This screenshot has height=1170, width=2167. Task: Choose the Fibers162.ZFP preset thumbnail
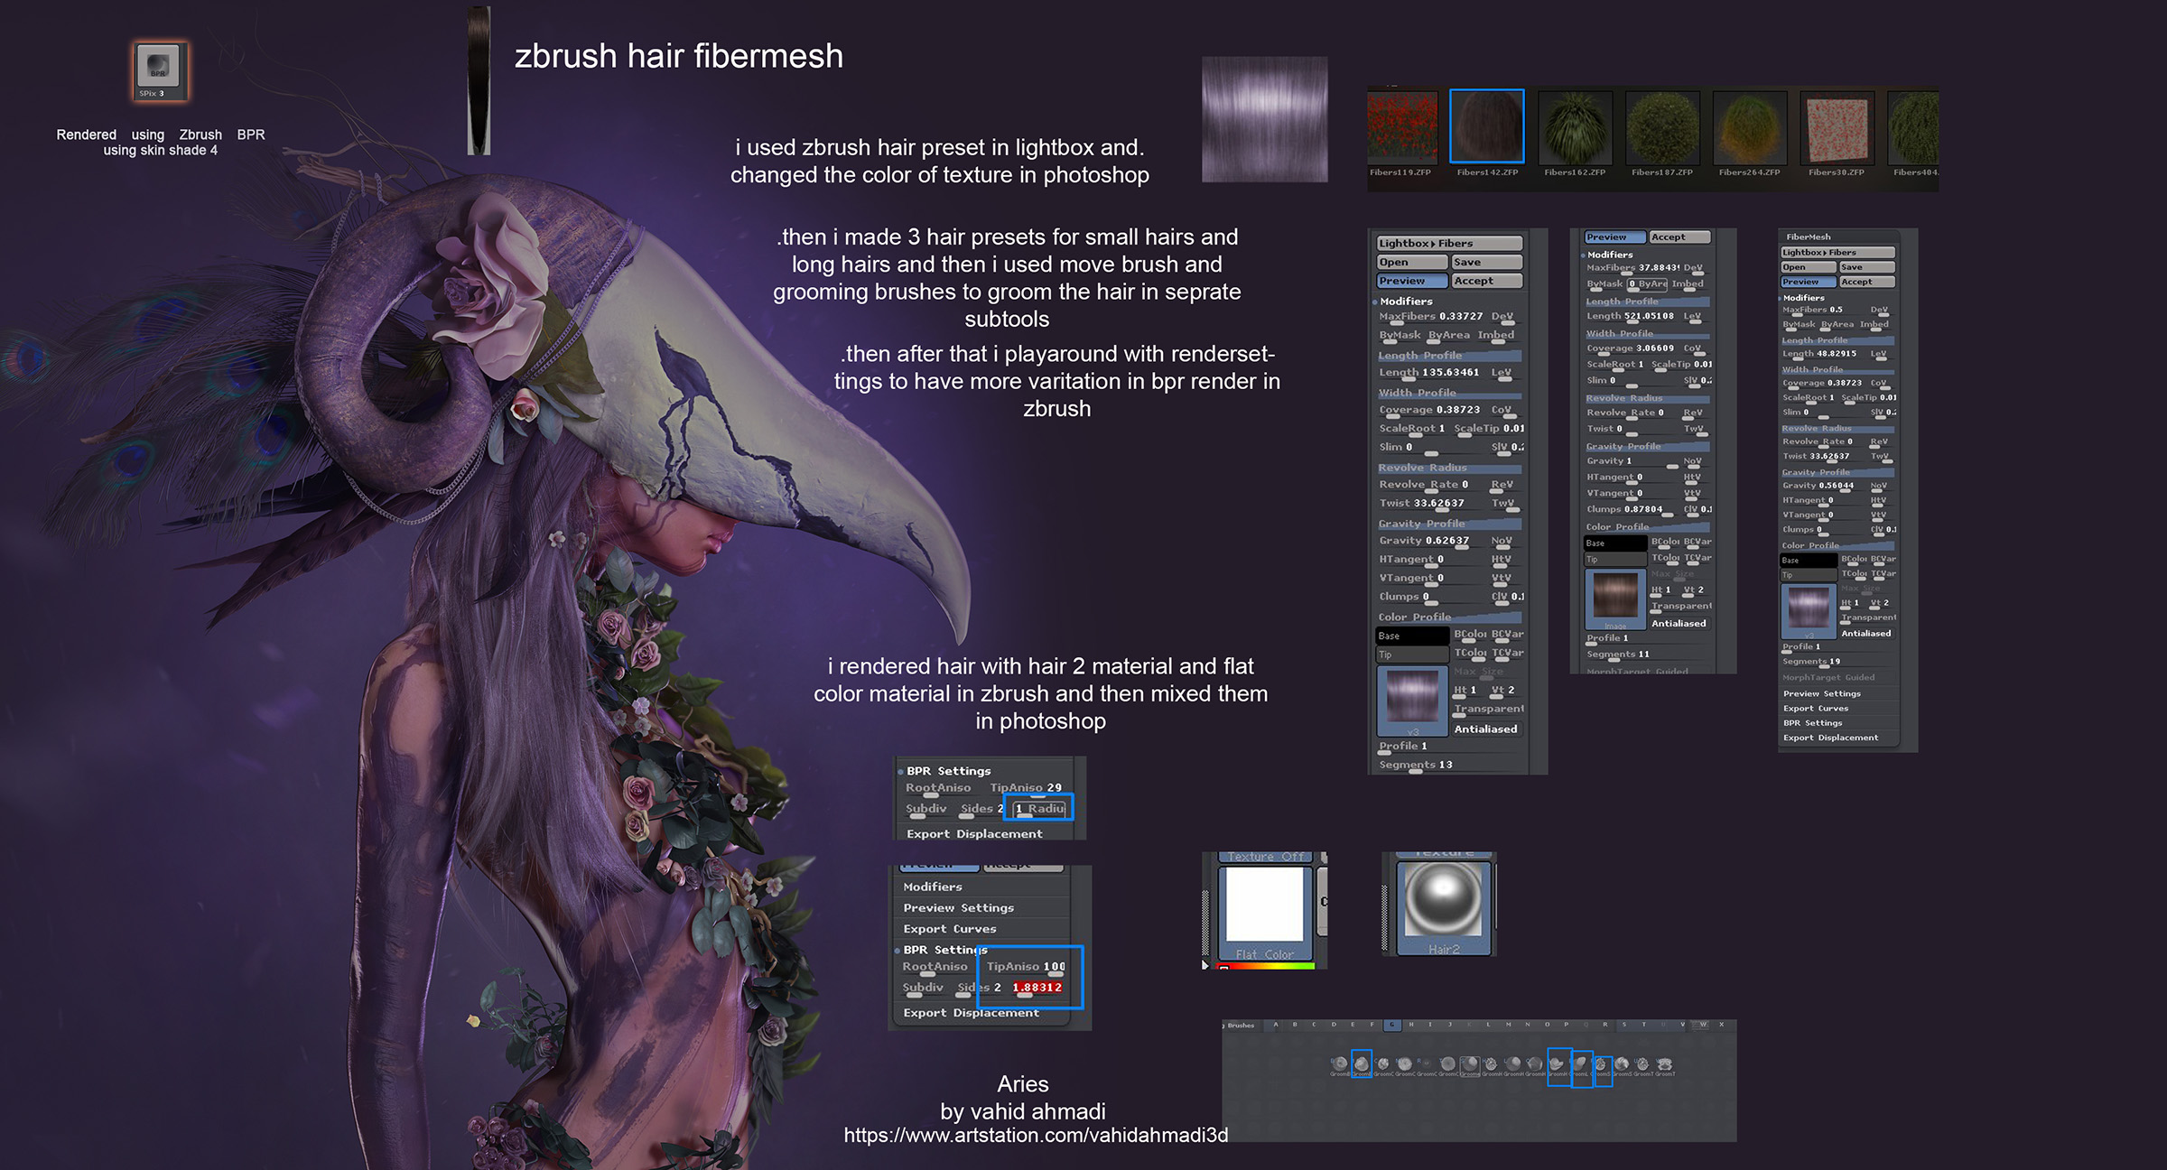point(1575,127)
